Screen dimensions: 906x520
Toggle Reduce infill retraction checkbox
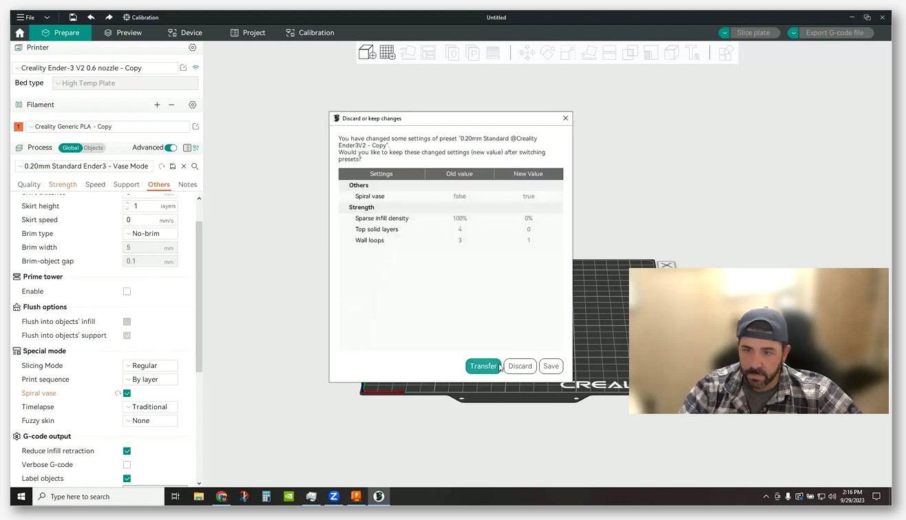point(127,451)
